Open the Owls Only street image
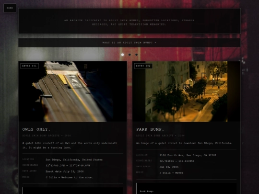The height and width of the screenshot is (194, 259). 73,91
